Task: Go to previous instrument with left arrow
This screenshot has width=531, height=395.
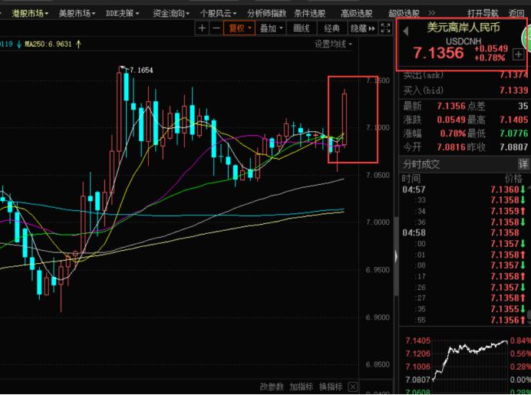Action: coord(406,31)
